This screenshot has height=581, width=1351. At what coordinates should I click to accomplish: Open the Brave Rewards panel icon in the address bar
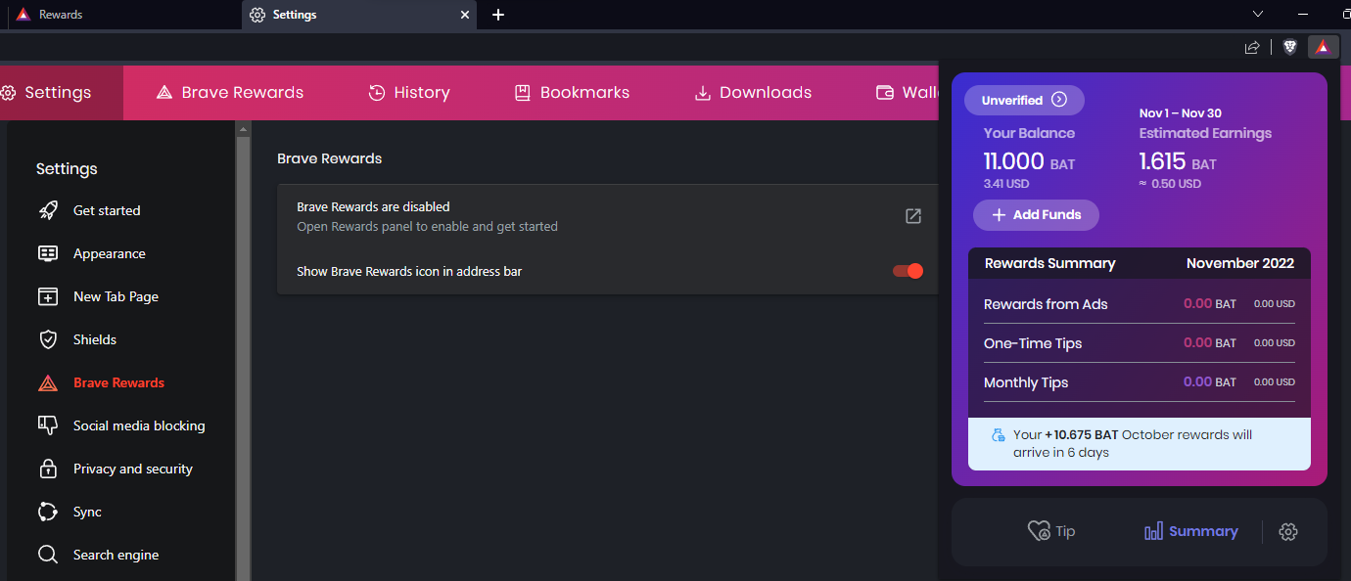[x=1323, y=47]
